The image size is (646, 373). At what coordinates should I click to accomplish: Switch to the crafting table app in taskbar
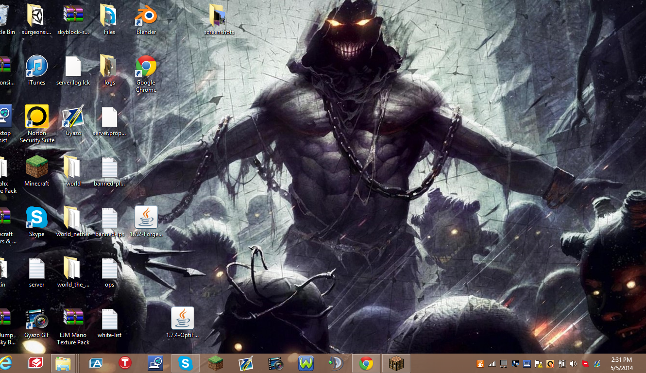point(396,363)
